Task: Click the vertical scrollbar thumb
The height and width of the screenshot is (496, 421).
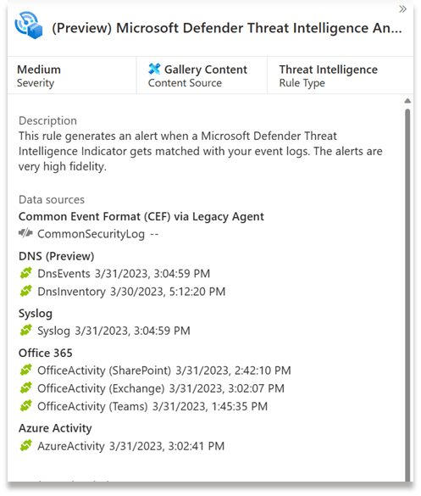Action: pos(407,294)
